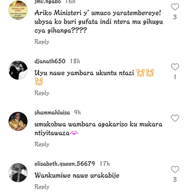Viewport: 191px width, 196px height.
Task: Like elisabeth.queen.56679's comment with the heart
Action: 175,169
